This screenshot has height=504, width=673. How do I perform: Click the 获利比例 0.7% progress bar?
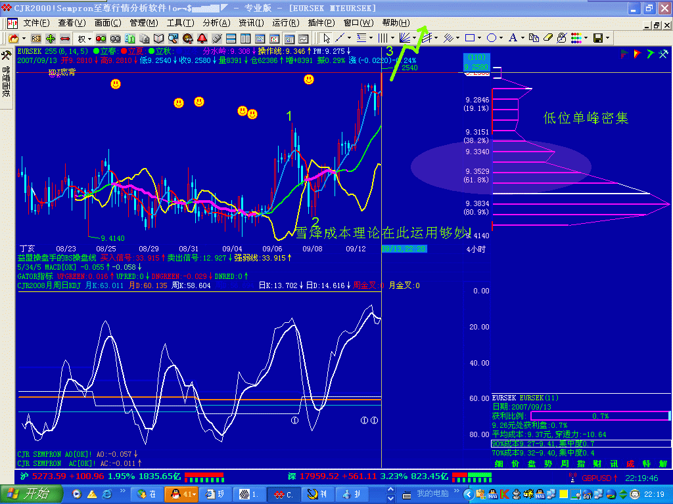tap(599, 416)
